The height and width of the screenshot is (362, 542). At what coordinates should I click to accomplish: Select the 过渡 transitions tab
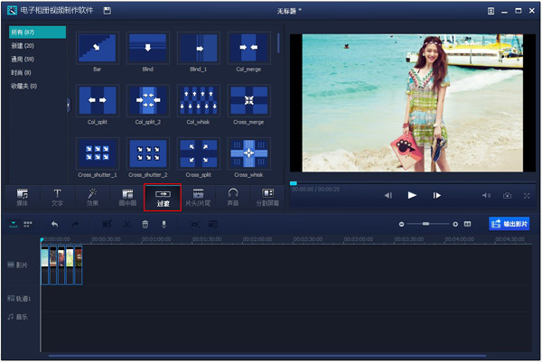coord(163,197)
